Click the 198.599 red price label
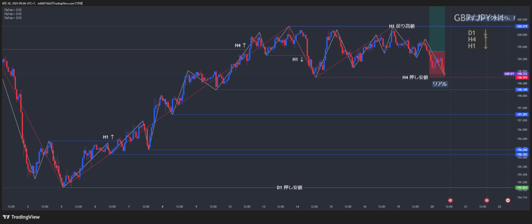This screenshot has height=224, width=532. 521,77
